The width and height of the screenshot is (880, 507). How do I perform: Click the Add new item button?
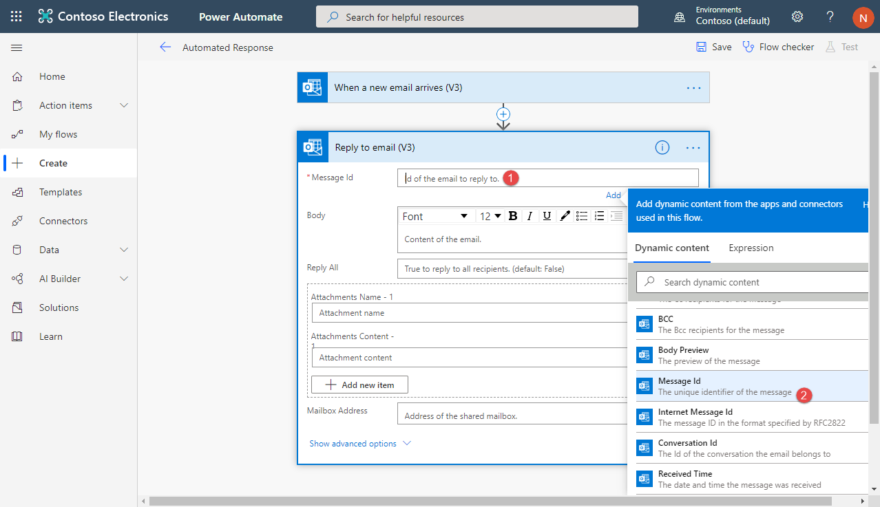click(359, 385)
